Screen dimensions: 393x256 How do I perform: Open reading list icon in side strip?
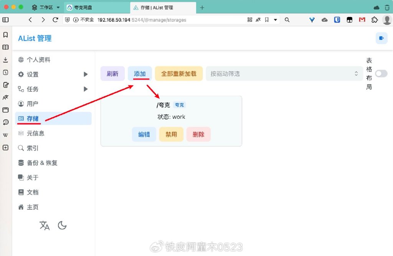[5, 47]
